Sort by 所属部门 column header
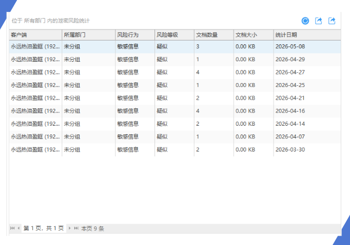Viewport: 350px width, 245px height. [88, 34]
